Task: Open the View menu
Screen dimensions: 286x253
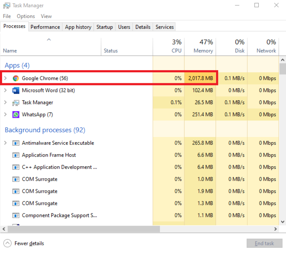Action: (46, 16)
